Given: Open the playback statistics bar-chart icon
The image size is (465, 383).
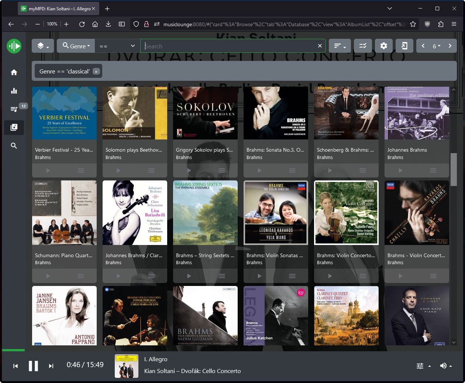Looking at the screenshot, I should [x=14, y=91].
